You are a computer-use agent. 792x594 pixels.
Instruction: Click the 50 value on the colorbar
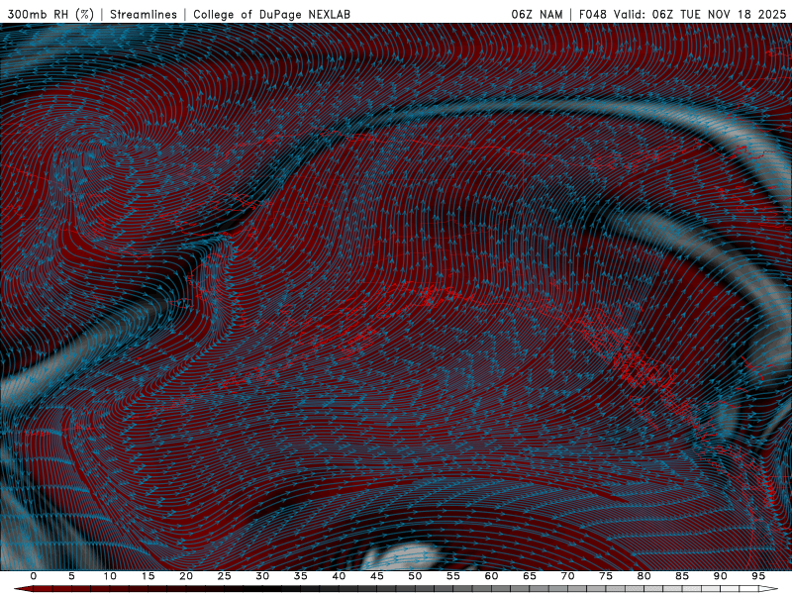coord(415,576)
